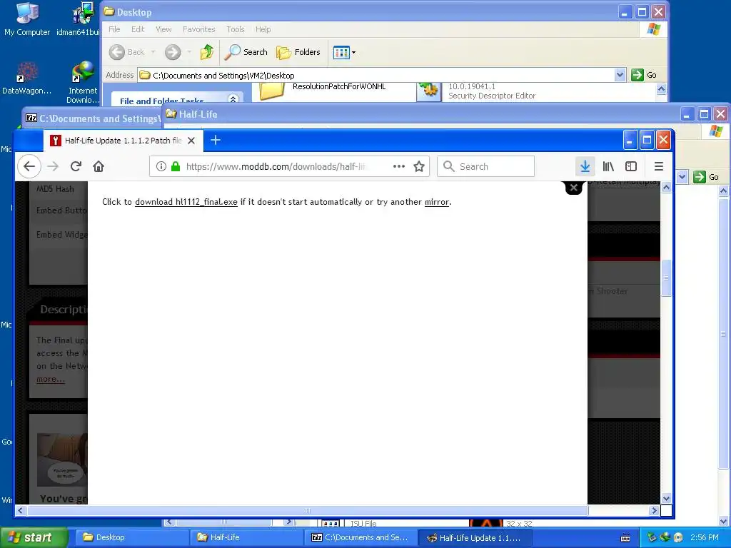Click the more... link in description
Screen dimensions: 731x548
pyautogui.click(x=51, y=380)
